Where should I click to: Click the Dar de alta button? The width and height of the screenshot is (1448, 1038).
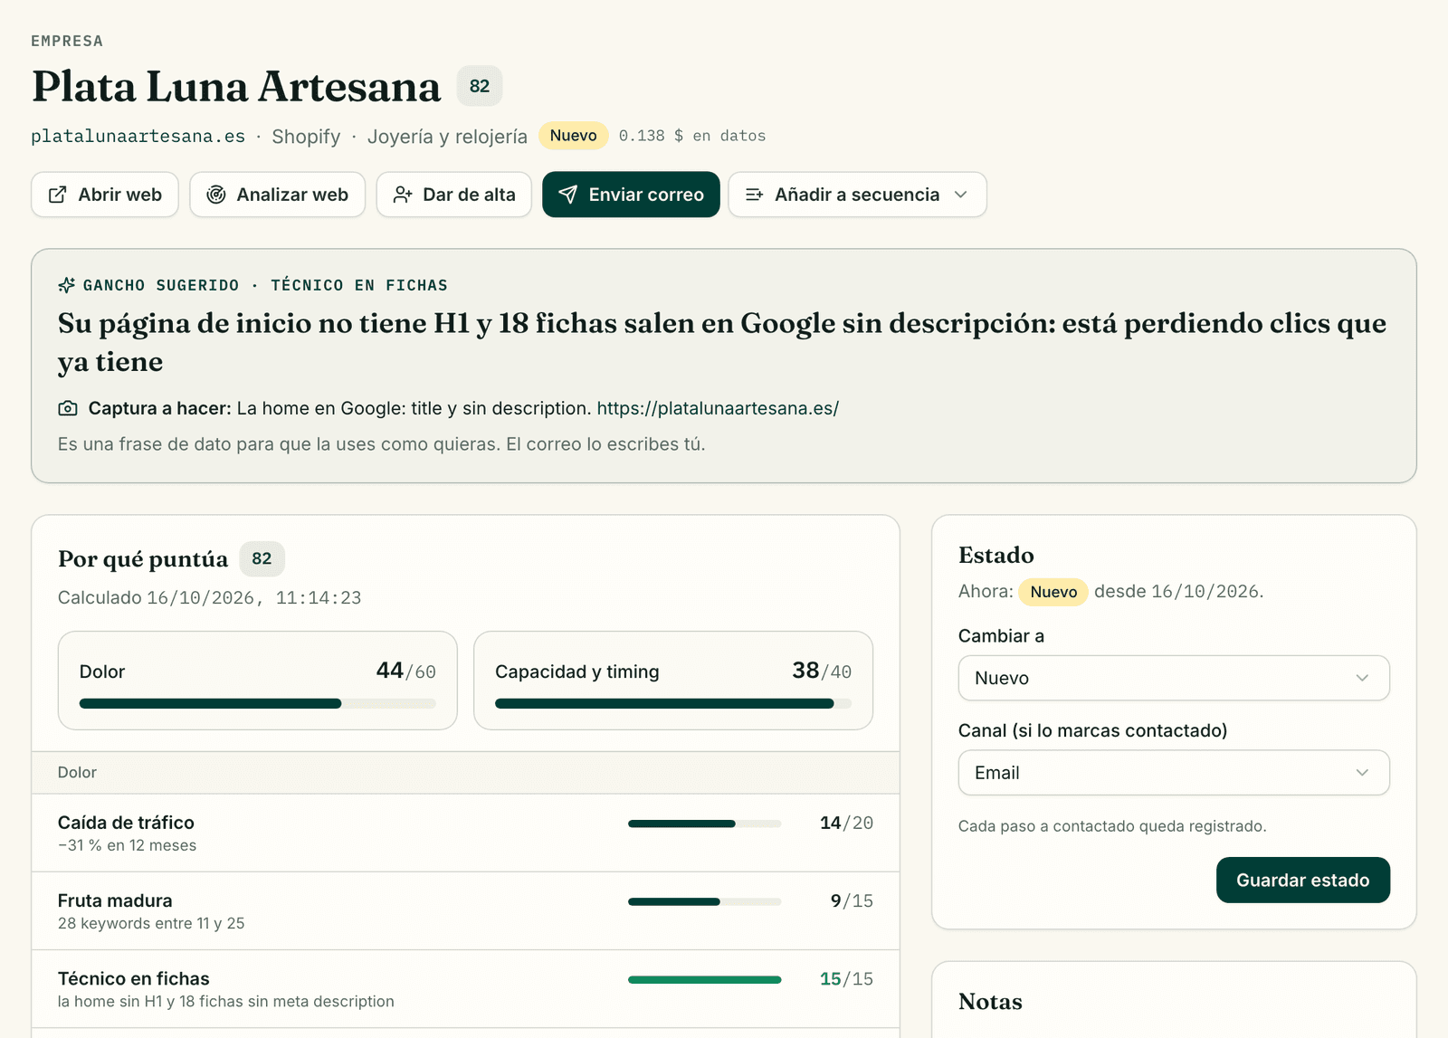click(453, 195)
